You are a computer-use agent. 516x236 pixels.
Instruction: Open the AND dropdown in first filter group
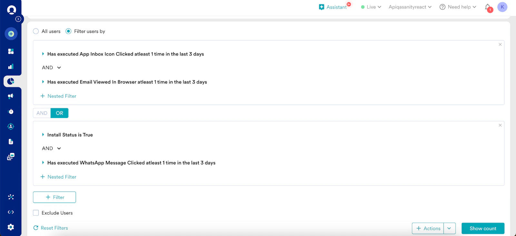click(x=51, y=68)
